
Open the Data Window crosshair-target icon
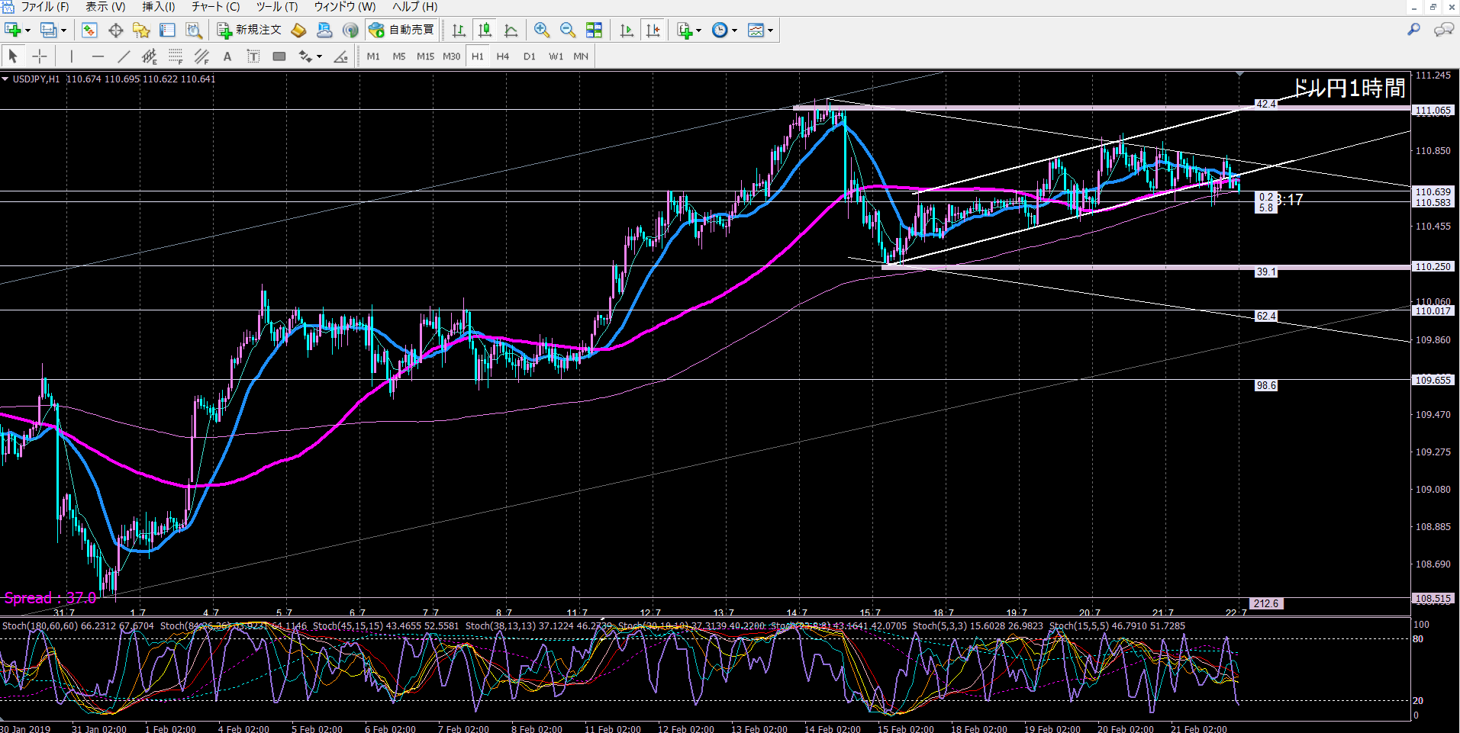116,30
